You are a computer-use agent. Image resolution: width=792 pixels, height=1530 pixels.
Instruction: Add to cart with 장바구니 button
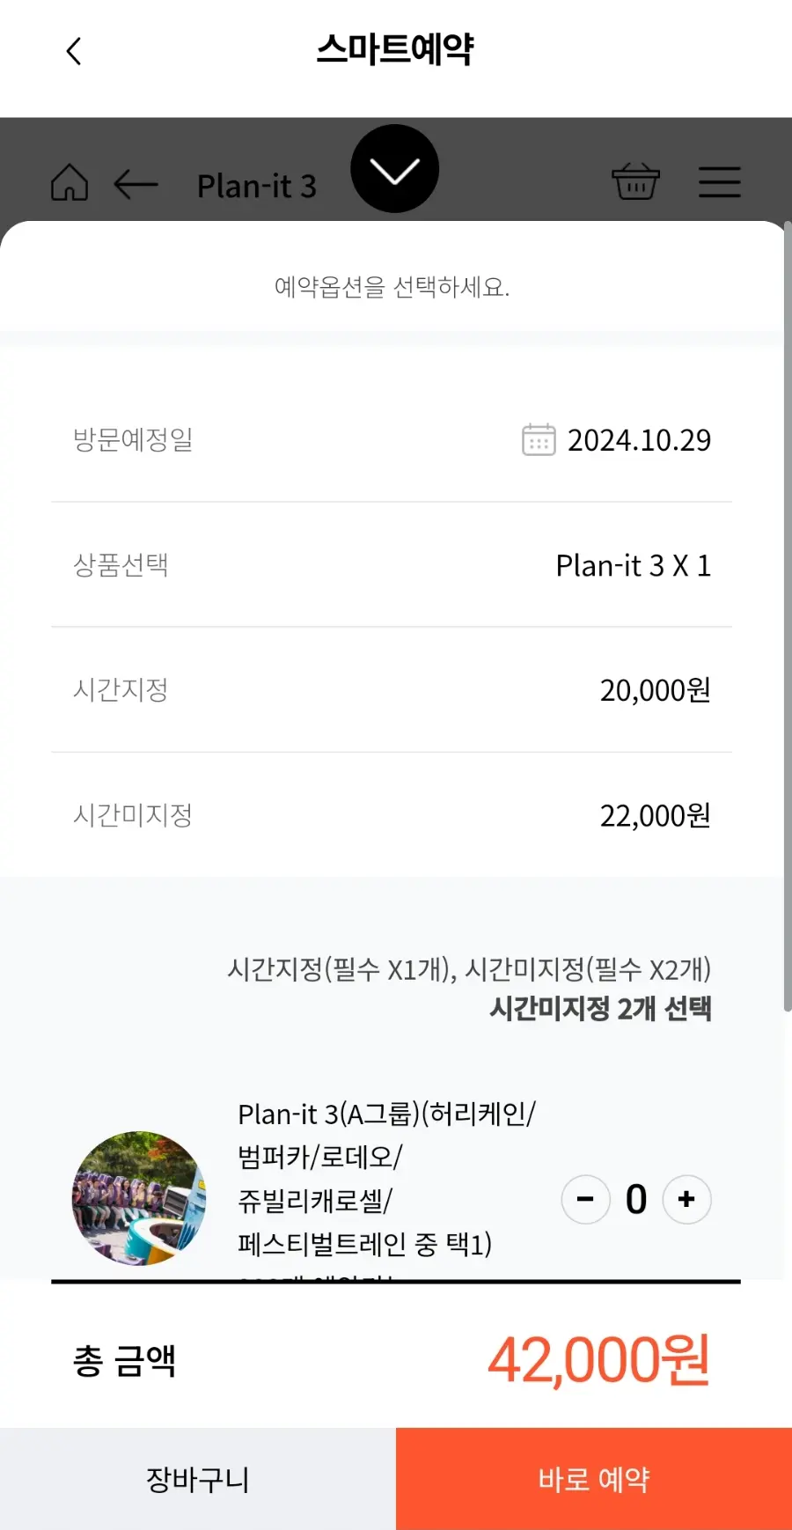pyautogui.click(x=198, y=1479)
